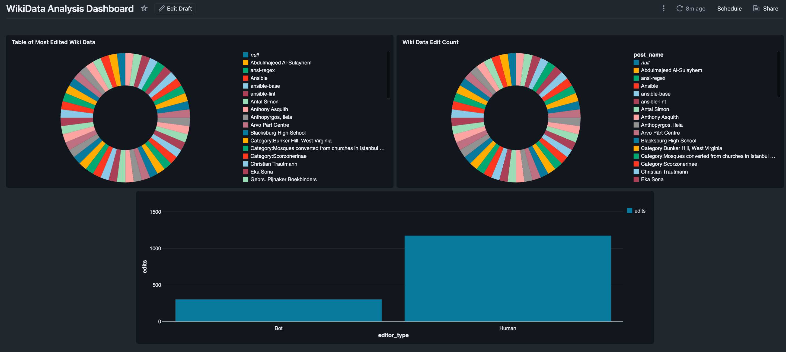
Task: Click the Bot bar in the edits chart
Action: (278, 311)
